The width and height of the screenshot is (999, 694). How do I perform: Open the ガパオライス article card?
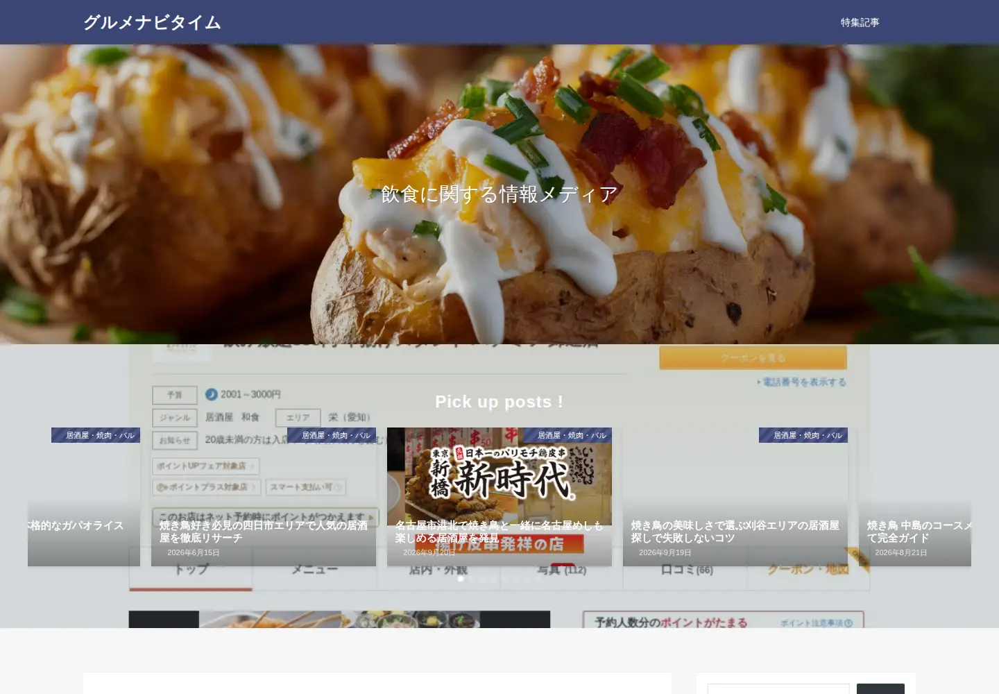pos(84,497)
